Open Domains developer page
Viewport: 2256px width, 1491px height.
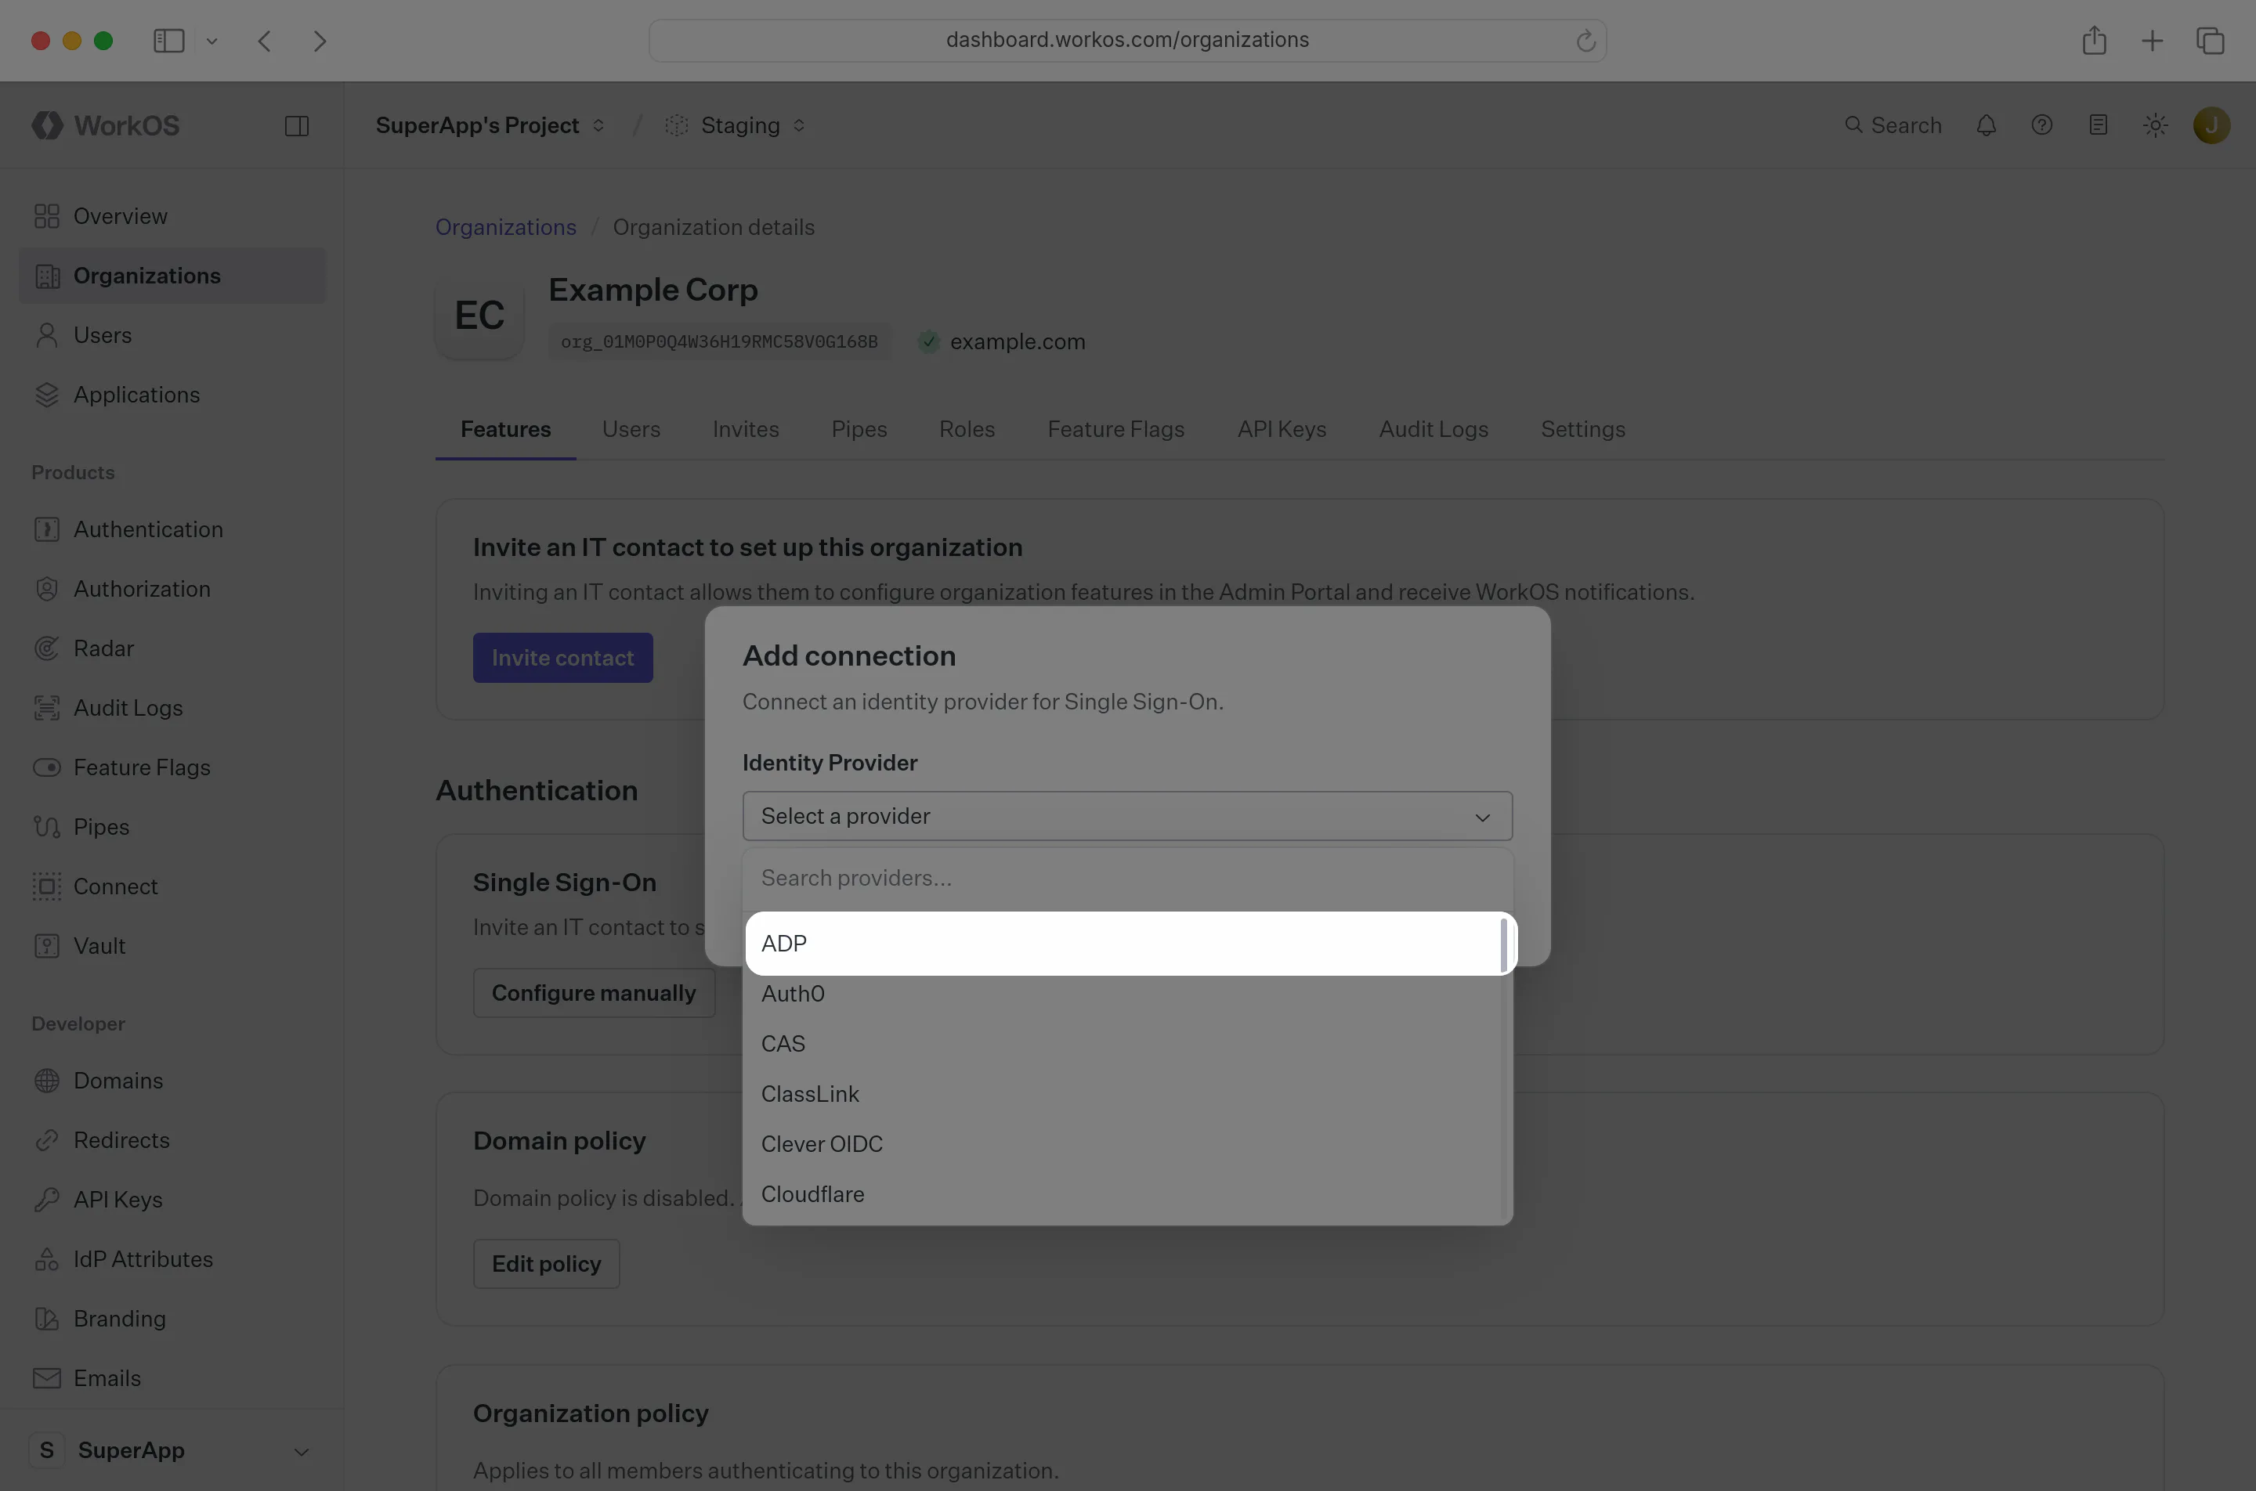pyautogui.click(x=172, y=1080)
